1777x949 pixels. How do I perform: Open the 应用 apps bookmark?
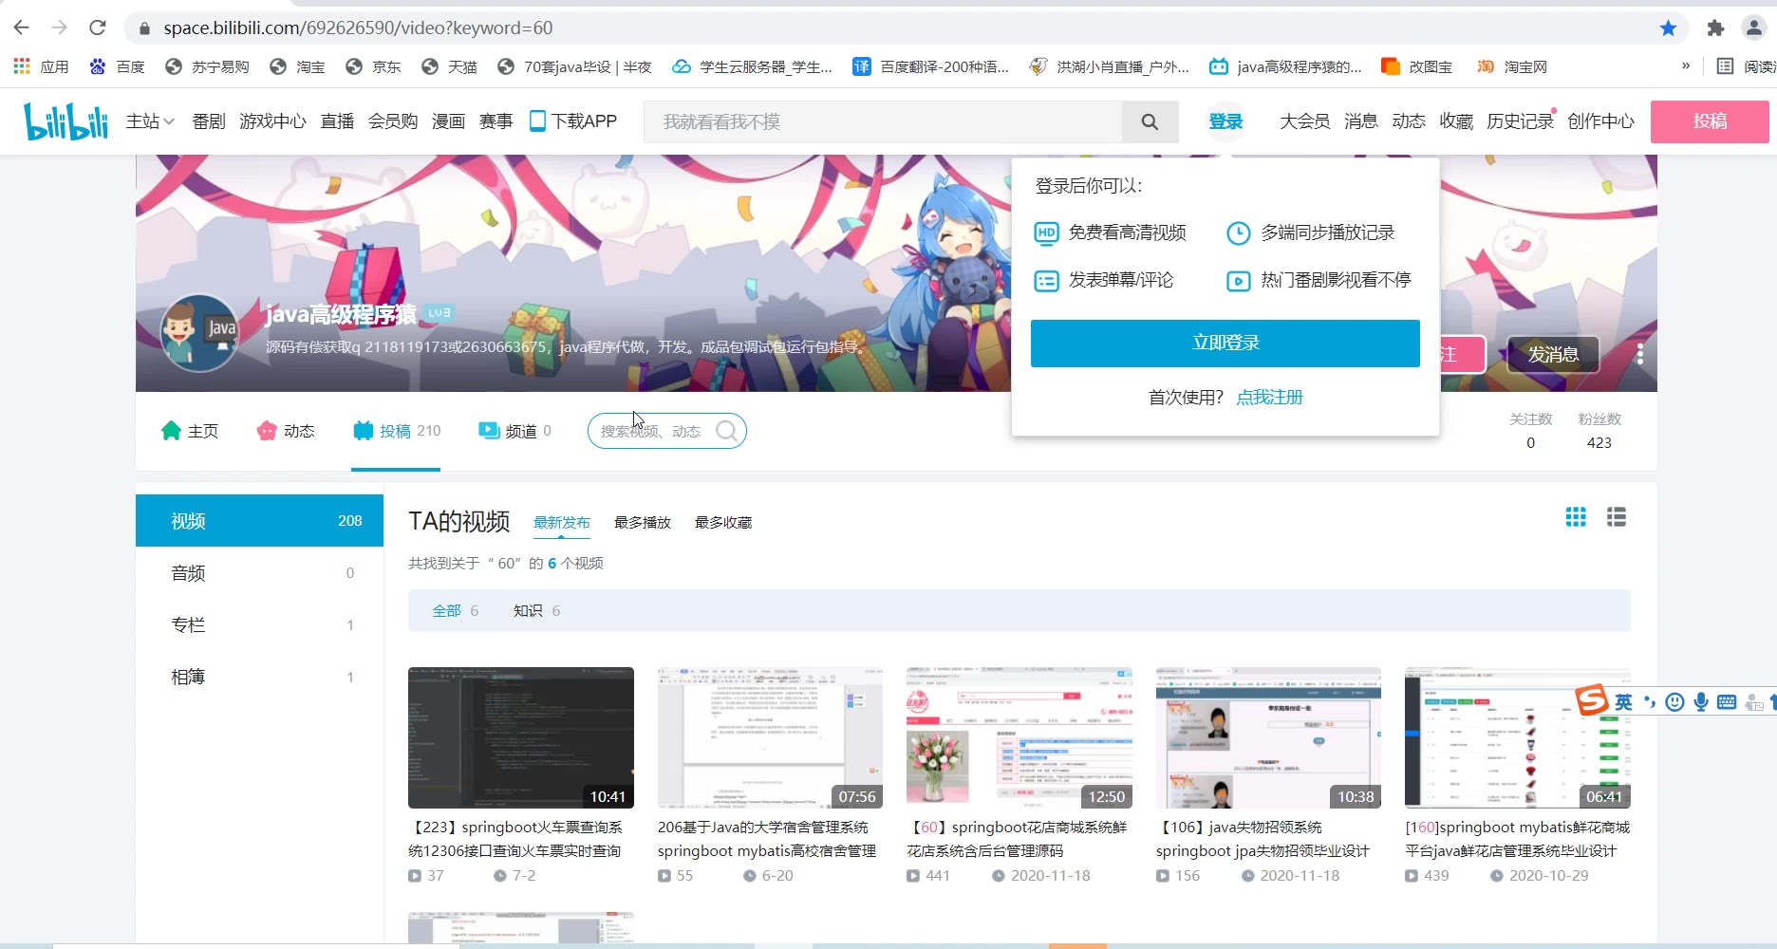click(x=41, y=66)
